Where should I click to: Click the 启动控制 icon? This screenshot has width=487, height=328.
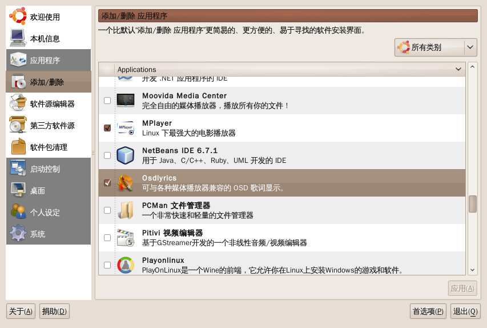[x=18, y=169]
